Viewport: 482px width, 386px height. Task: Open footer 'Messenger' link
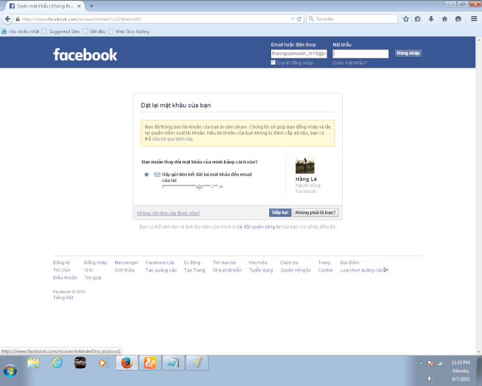127,262
